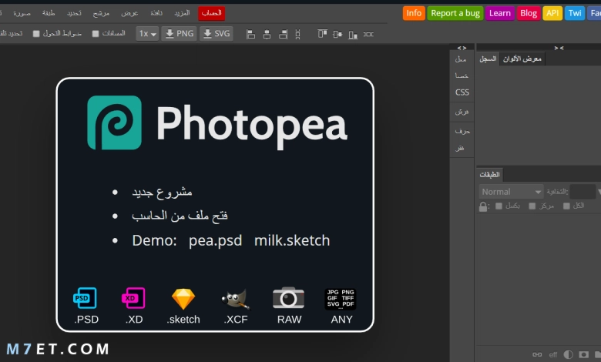Open the حرف character side panel
601x362 pixels.
(462, 132)
